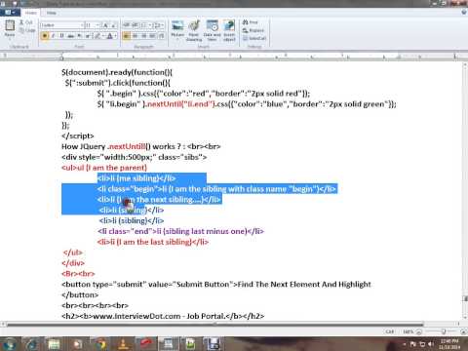Image resolution: width=468 pixels, height=351 pixels.
Task: Toggle italic formatting
Action: coord(54,36)
